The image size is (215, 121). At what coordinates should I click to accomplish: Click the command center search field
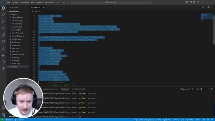click(111, 2)
